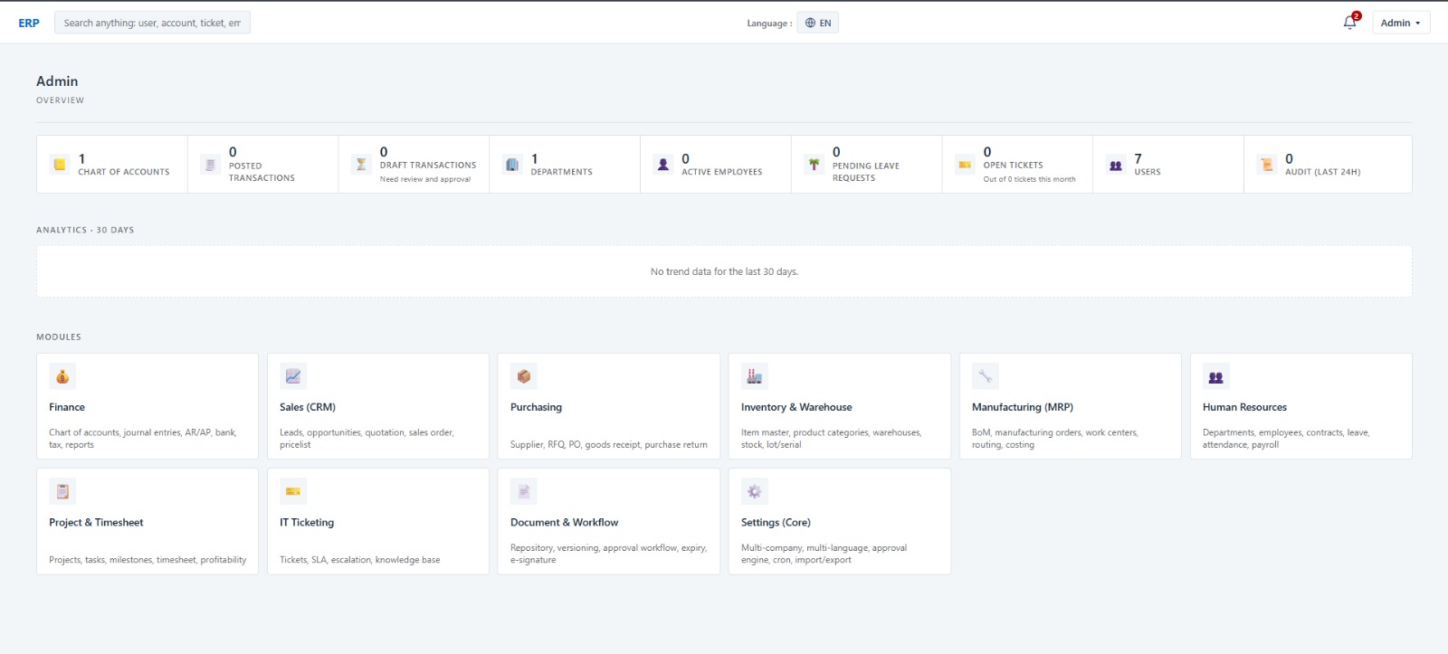The width and height of the screenshot is (1448, 654).
Task: Select the Purchasing box icon
Action: [524, 376]
